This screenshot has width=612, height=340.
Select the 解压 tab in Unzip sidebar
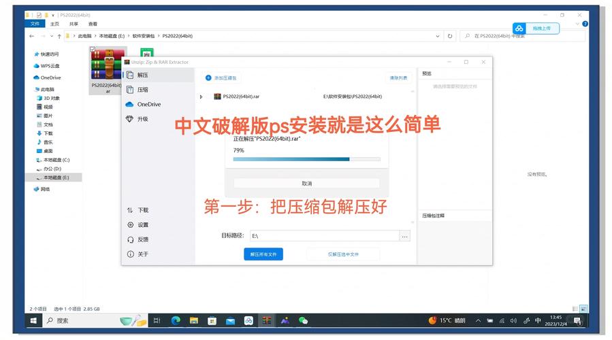coord(158,75)
